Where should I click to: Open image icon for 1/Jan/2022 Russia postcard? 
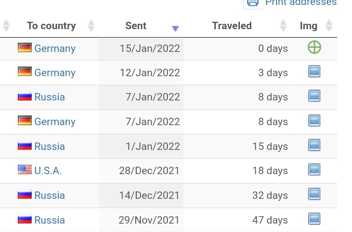[x=314, y=145]
